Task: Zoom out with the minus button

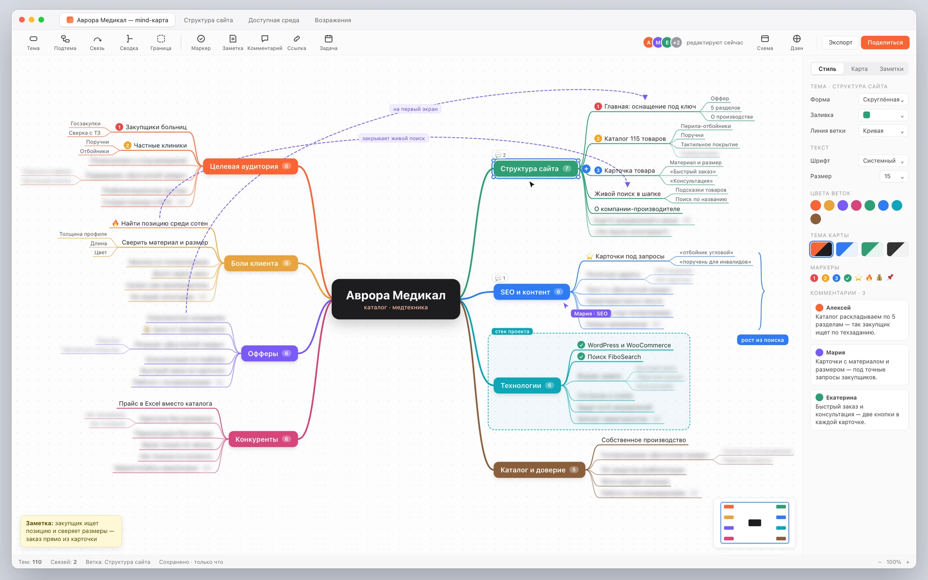Action: pos(880,562)
